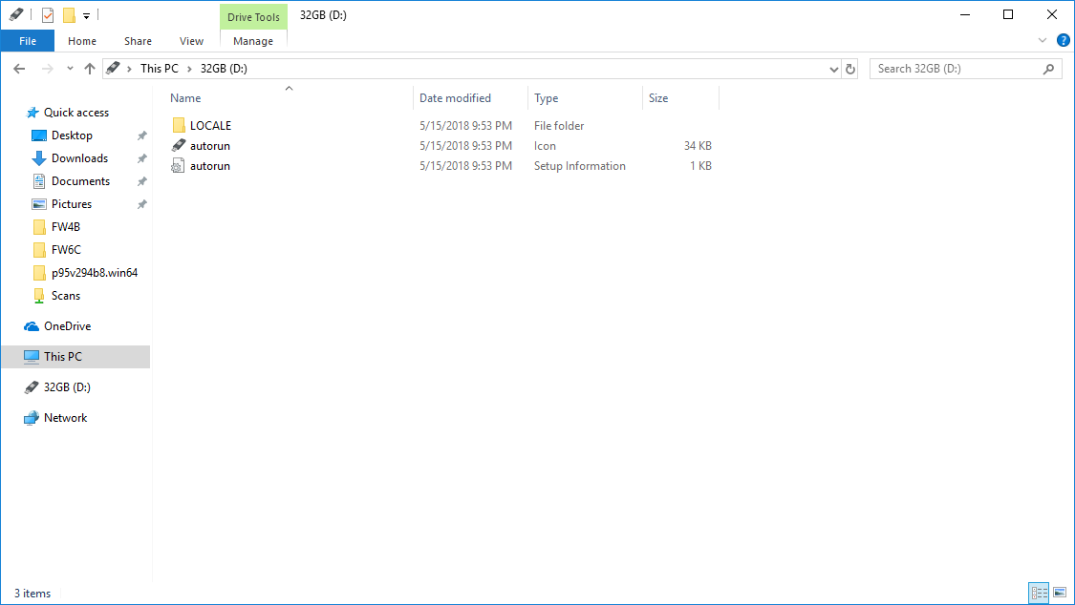Open the File menu

28,41
